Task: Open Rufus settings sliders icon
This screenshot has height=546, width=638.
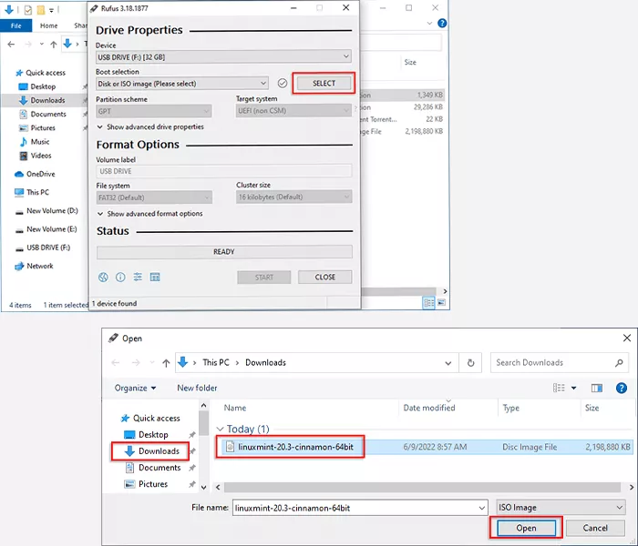Action: [x=138, y=277]
